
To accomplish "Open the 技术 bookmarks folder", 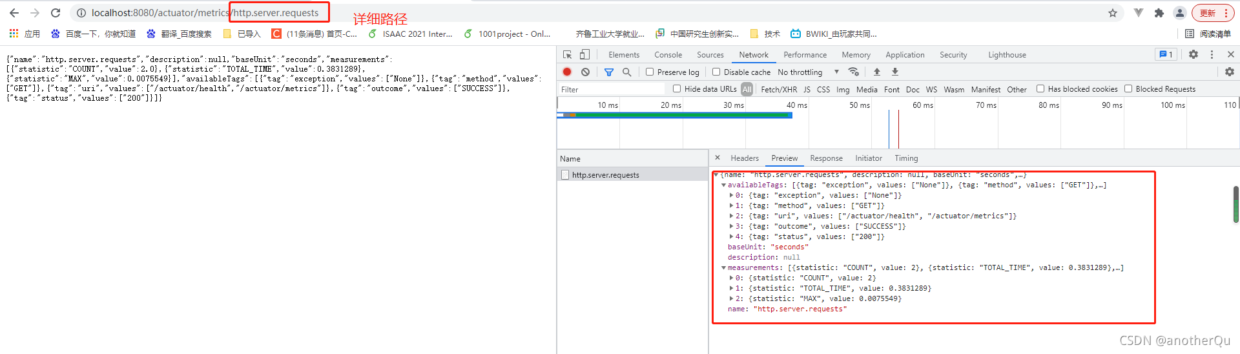I will [765, 34].
